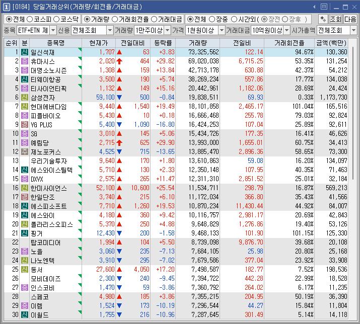Sort by the 등락률 column header
Screen dimensions: 360x324
[x=163, y=43]
